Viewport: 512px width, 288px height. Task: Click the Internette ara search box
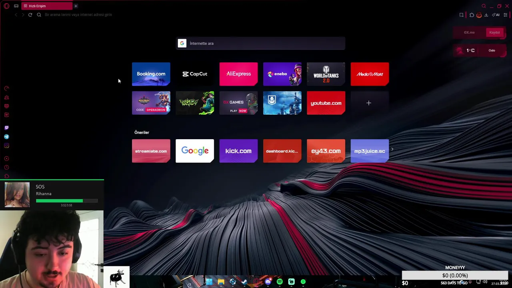(261, 43)
